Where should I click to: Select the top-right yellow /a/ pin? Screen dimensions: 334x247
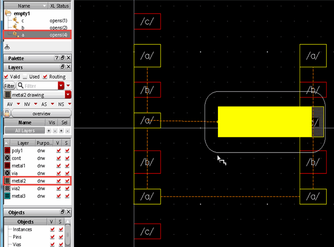[313, 56]
